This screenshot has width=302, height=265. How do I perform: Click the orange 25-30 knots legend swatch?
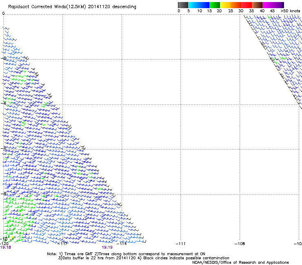click(x=236, y=5)
